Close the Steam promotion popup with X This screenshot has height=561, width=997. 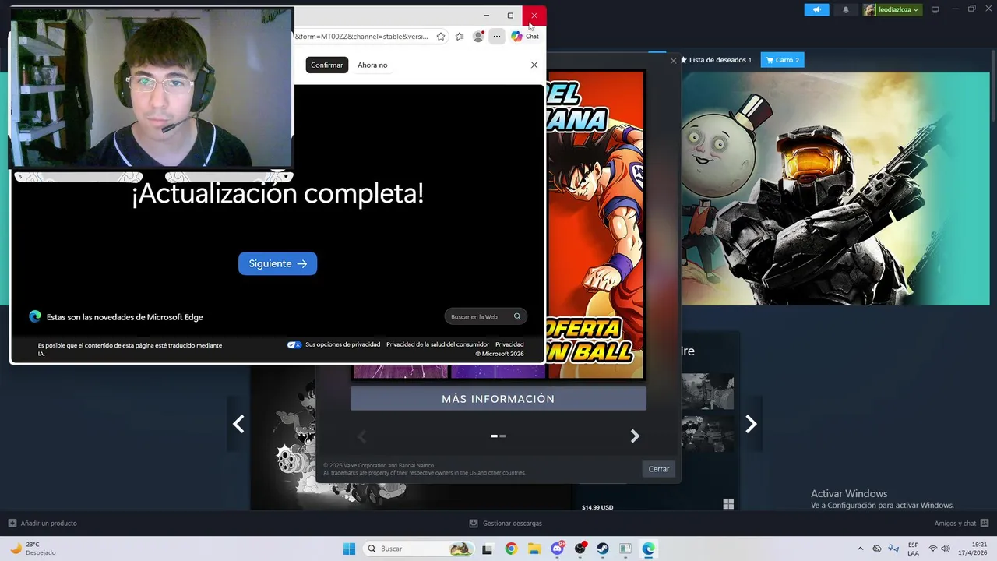(674, 60)
